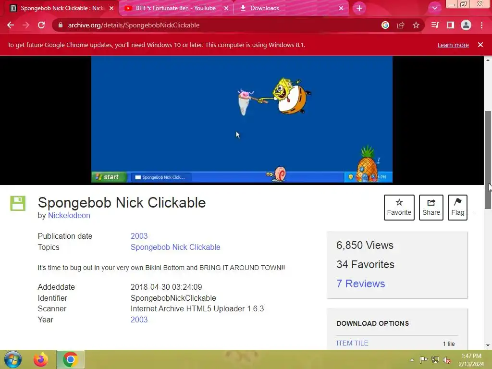The image size is (492, 369).
Task: Click the 6,850 Views text
Action: point(365,245)
